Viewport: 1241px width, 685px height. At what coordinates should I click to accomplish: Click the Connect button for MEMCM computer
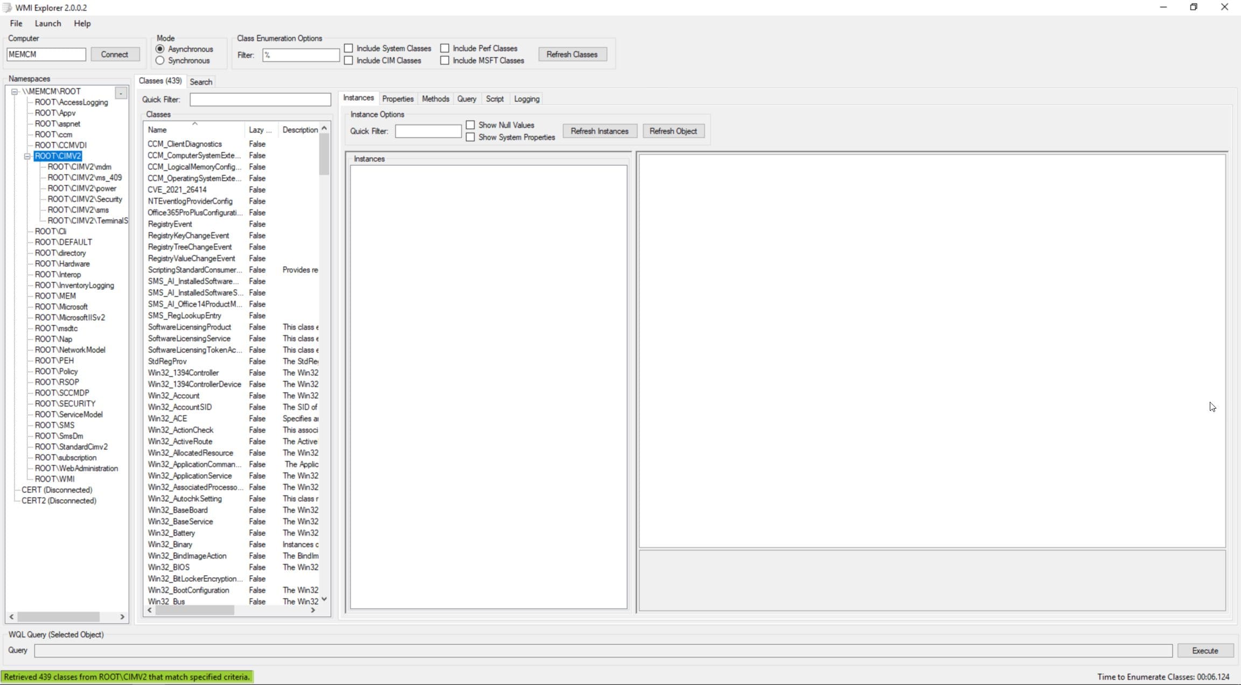pyautogui.click(x=114, y=54)
